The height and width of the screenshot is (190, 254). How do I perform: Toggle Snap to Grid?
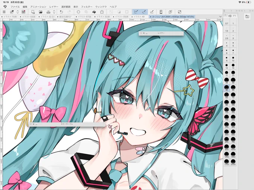(x=152, y=12)
